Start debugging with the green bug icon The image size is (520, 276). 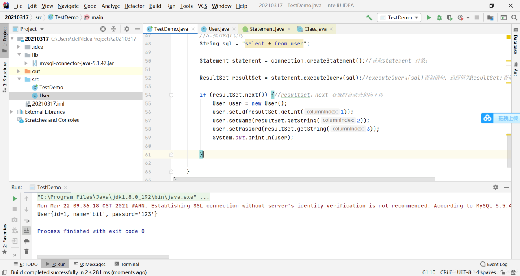point(439,17)
